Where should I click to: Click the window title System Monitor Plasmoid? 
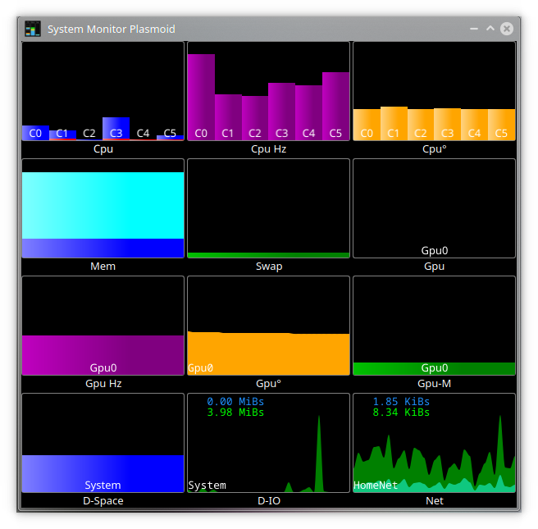click(112, 30)
